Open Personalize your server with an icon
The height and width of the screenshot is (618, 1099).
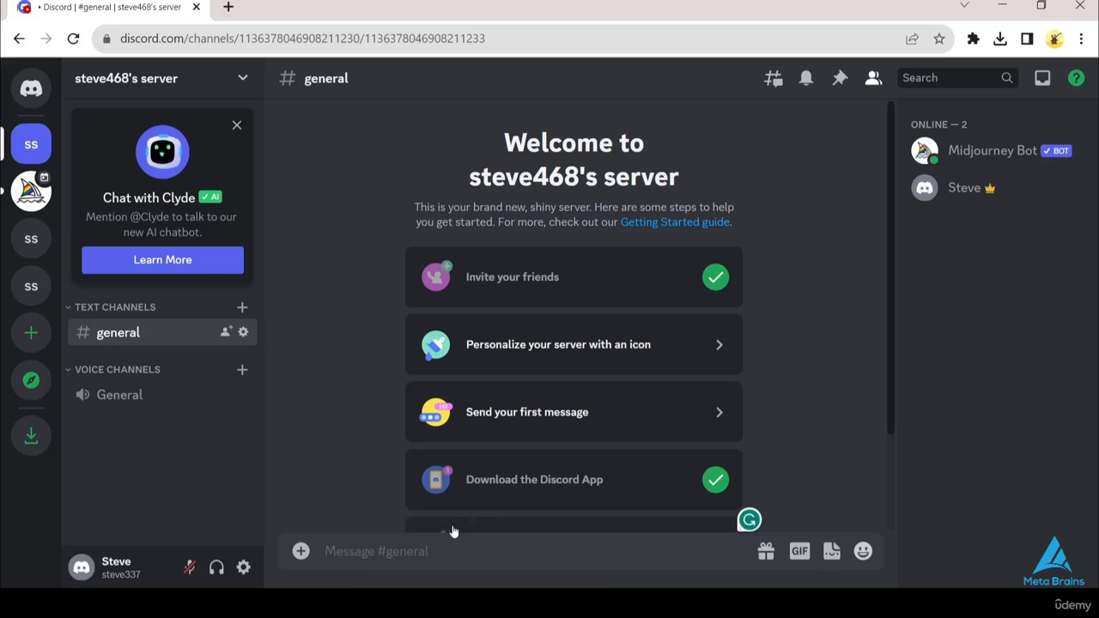click(574, 345)
